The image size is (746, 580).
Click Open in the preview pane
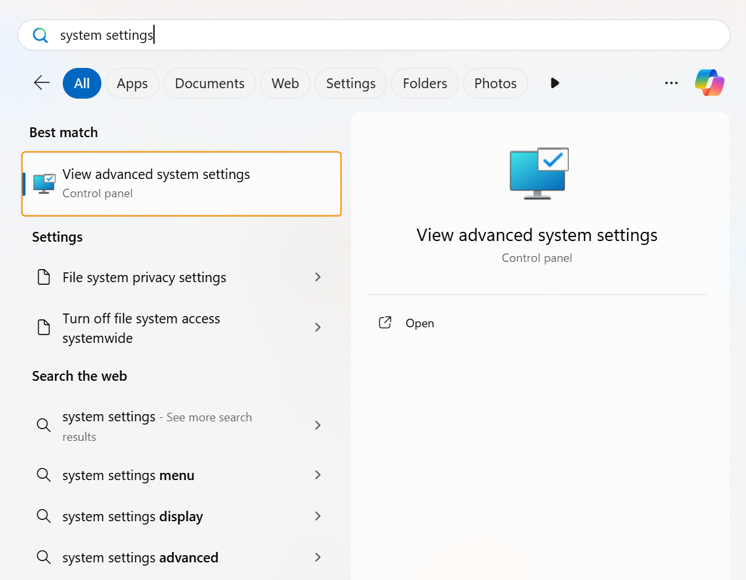point(419,323)
